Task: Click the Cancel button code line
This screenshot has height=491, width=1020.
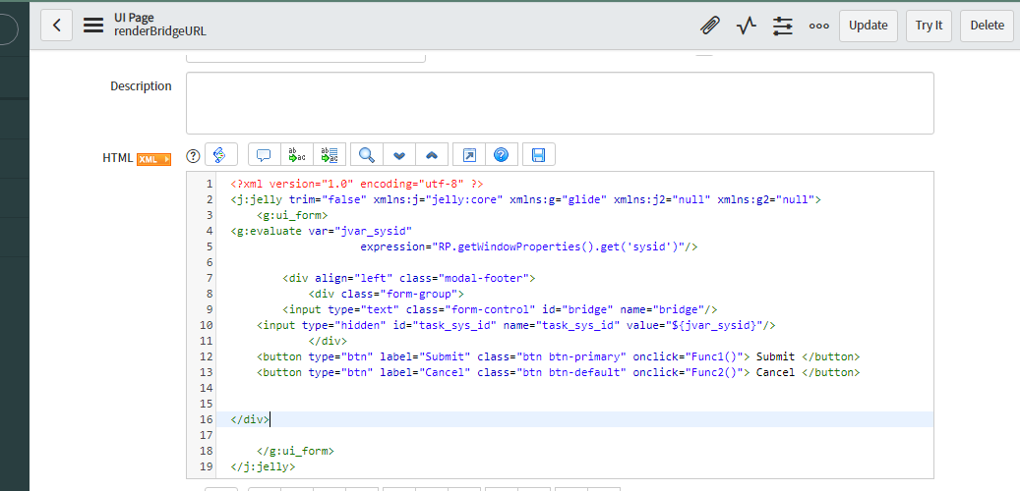Action: pos(558,372)
